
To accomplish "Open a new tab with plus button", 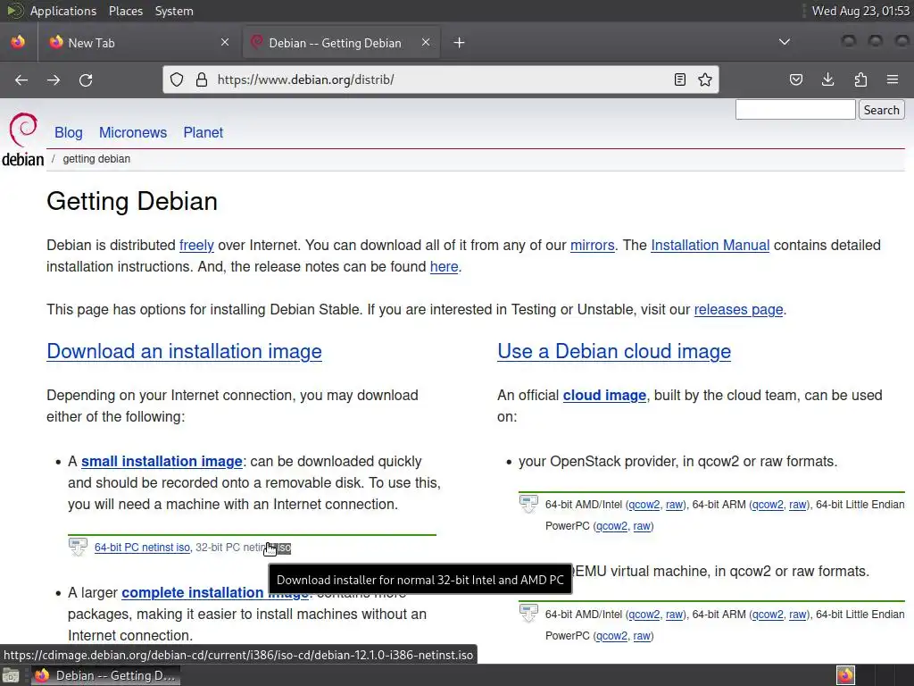I will 460,43.
